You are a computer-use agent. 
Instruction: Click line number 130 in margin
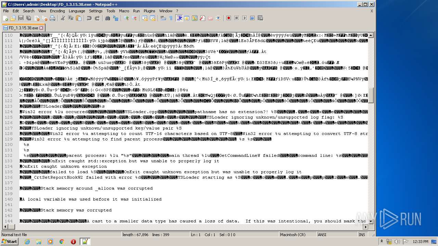click(x=8, y=145)
